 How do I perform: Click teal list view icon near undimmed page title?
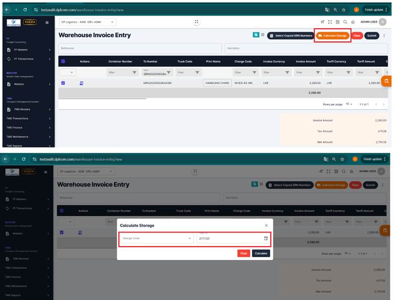[x=256, y=35]
